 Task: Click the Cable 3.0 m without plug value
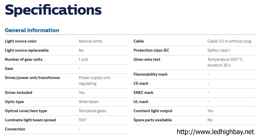click(x=229, y=41)
